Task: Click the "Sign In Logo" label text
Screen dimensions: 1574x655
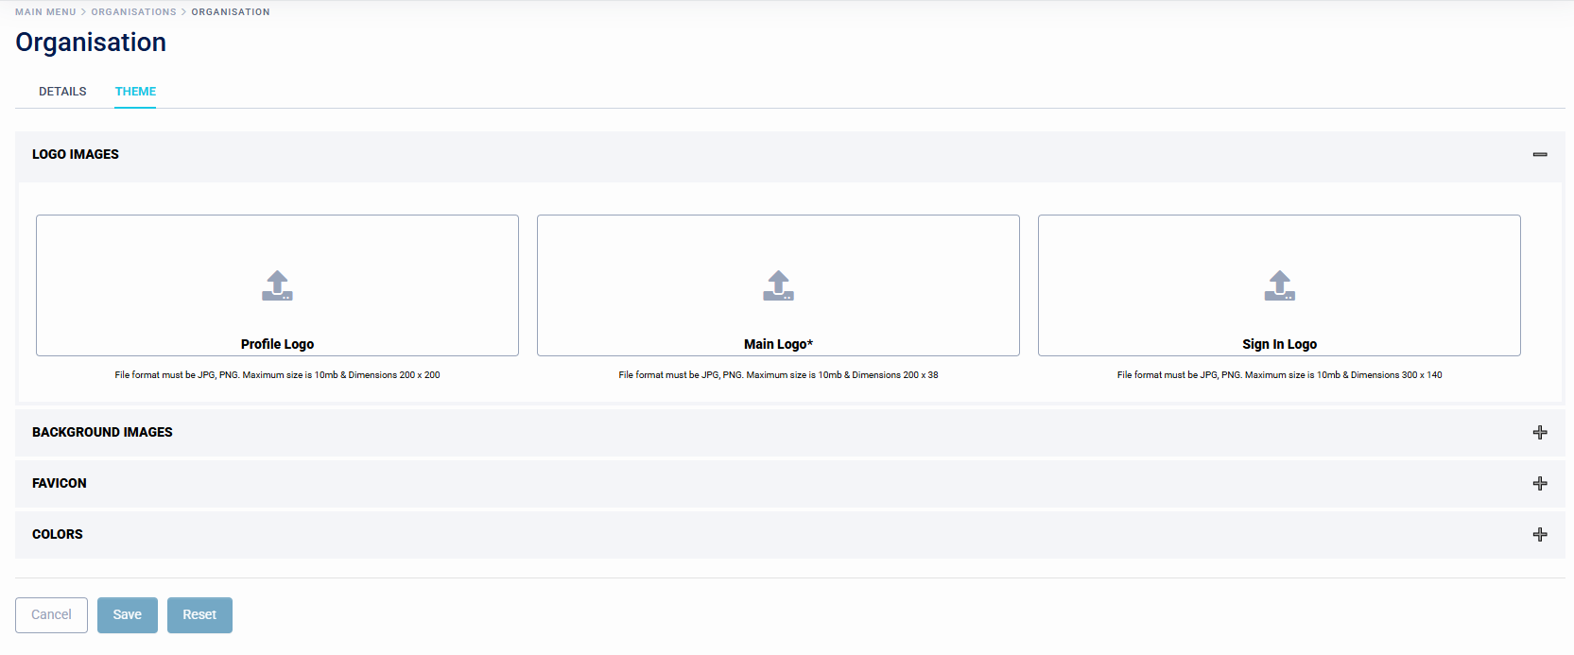Action: (1279, 344)
